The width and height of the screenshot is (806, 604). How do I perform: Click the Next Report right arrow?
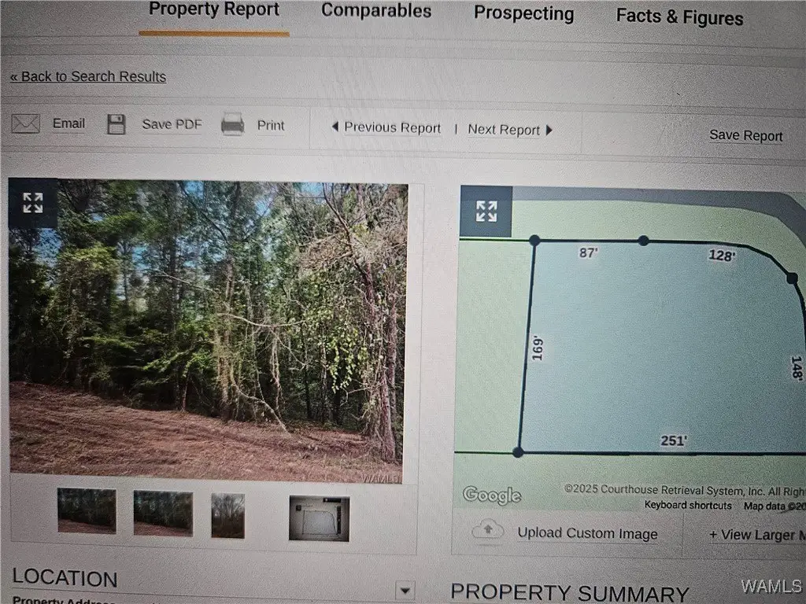tap(549, 130)
